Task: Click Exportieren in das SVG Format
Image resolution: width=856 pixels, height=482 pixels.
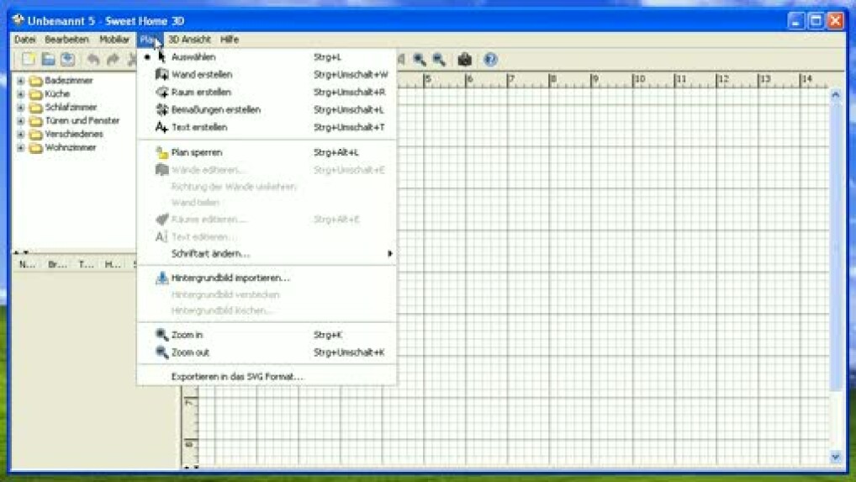Action: [x=236, y=377]
